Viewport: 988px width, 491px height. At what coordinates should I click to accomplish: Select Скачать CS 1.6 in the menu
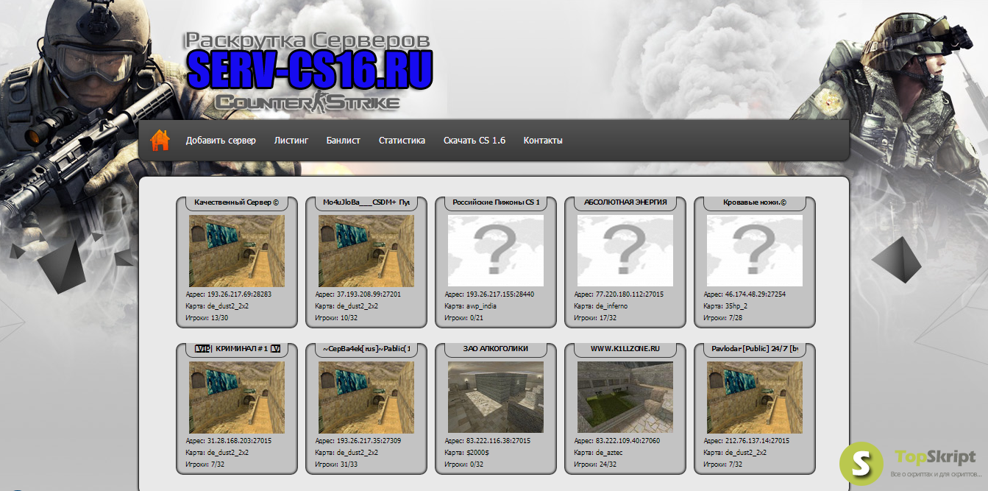coord(475,141)
